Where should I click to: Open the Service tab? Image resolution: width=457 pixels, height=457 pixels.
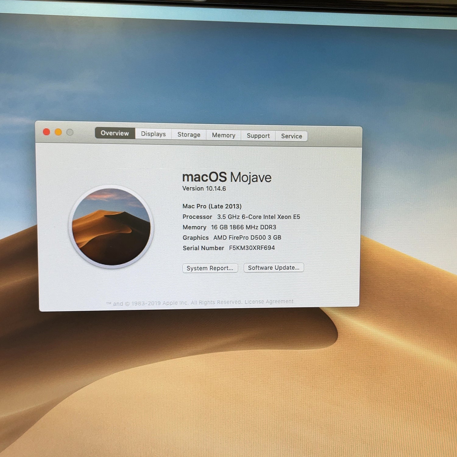pos(292,136)
